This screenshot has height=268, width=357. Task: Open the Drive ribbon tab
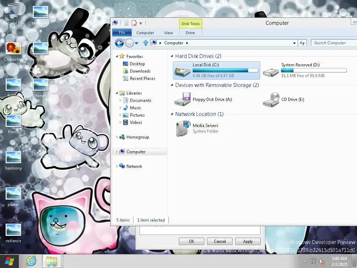(x=190, y=33)
